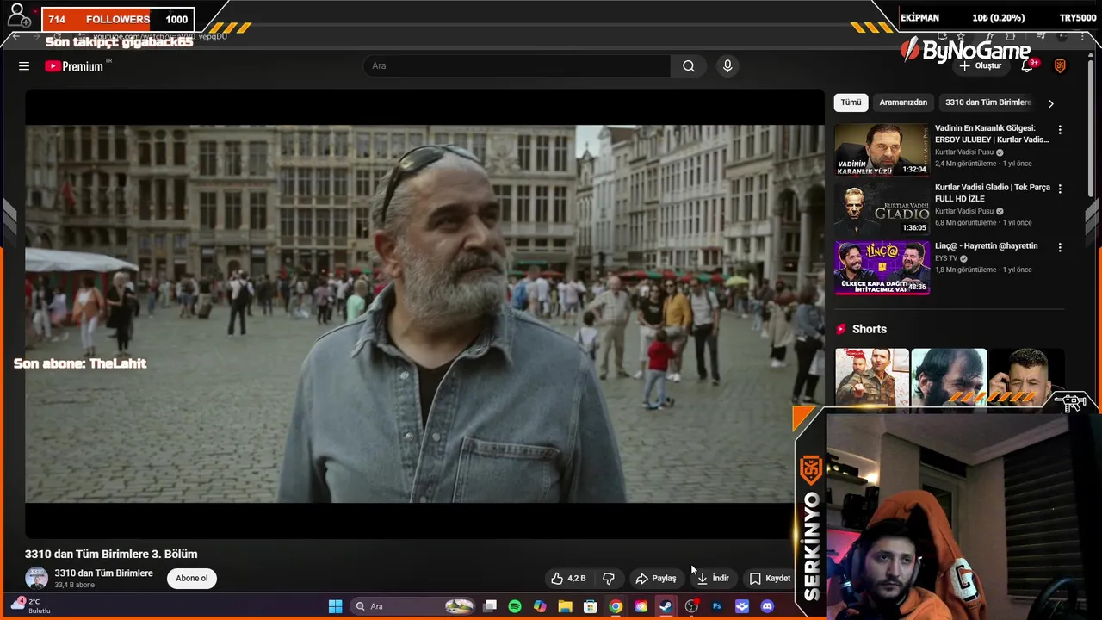
Task: Open options for Vadinin En Karanlık Gölgesi video
Action: (x=1060, y=130)
